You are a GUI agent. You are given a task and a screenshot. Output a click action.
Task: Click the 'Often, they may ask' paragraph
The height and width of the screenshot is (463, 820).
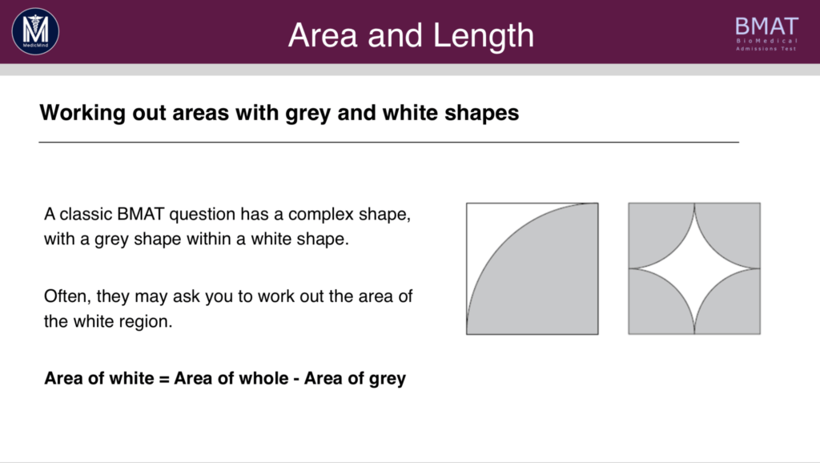pyautogui.click(x=228, y=308)
